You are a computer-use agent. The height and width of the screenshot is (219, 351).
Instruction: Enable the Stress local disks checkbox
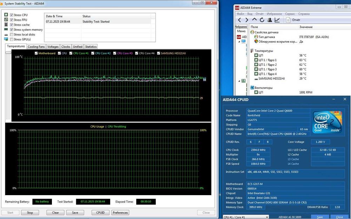tap(12, 35)
